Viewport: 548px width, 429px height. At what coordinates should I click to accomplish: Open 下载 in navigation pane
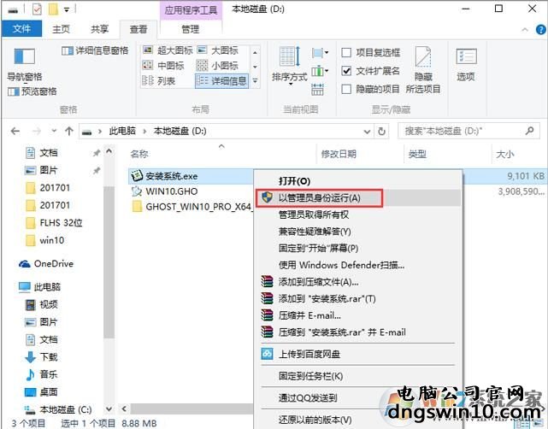[41, 357]
